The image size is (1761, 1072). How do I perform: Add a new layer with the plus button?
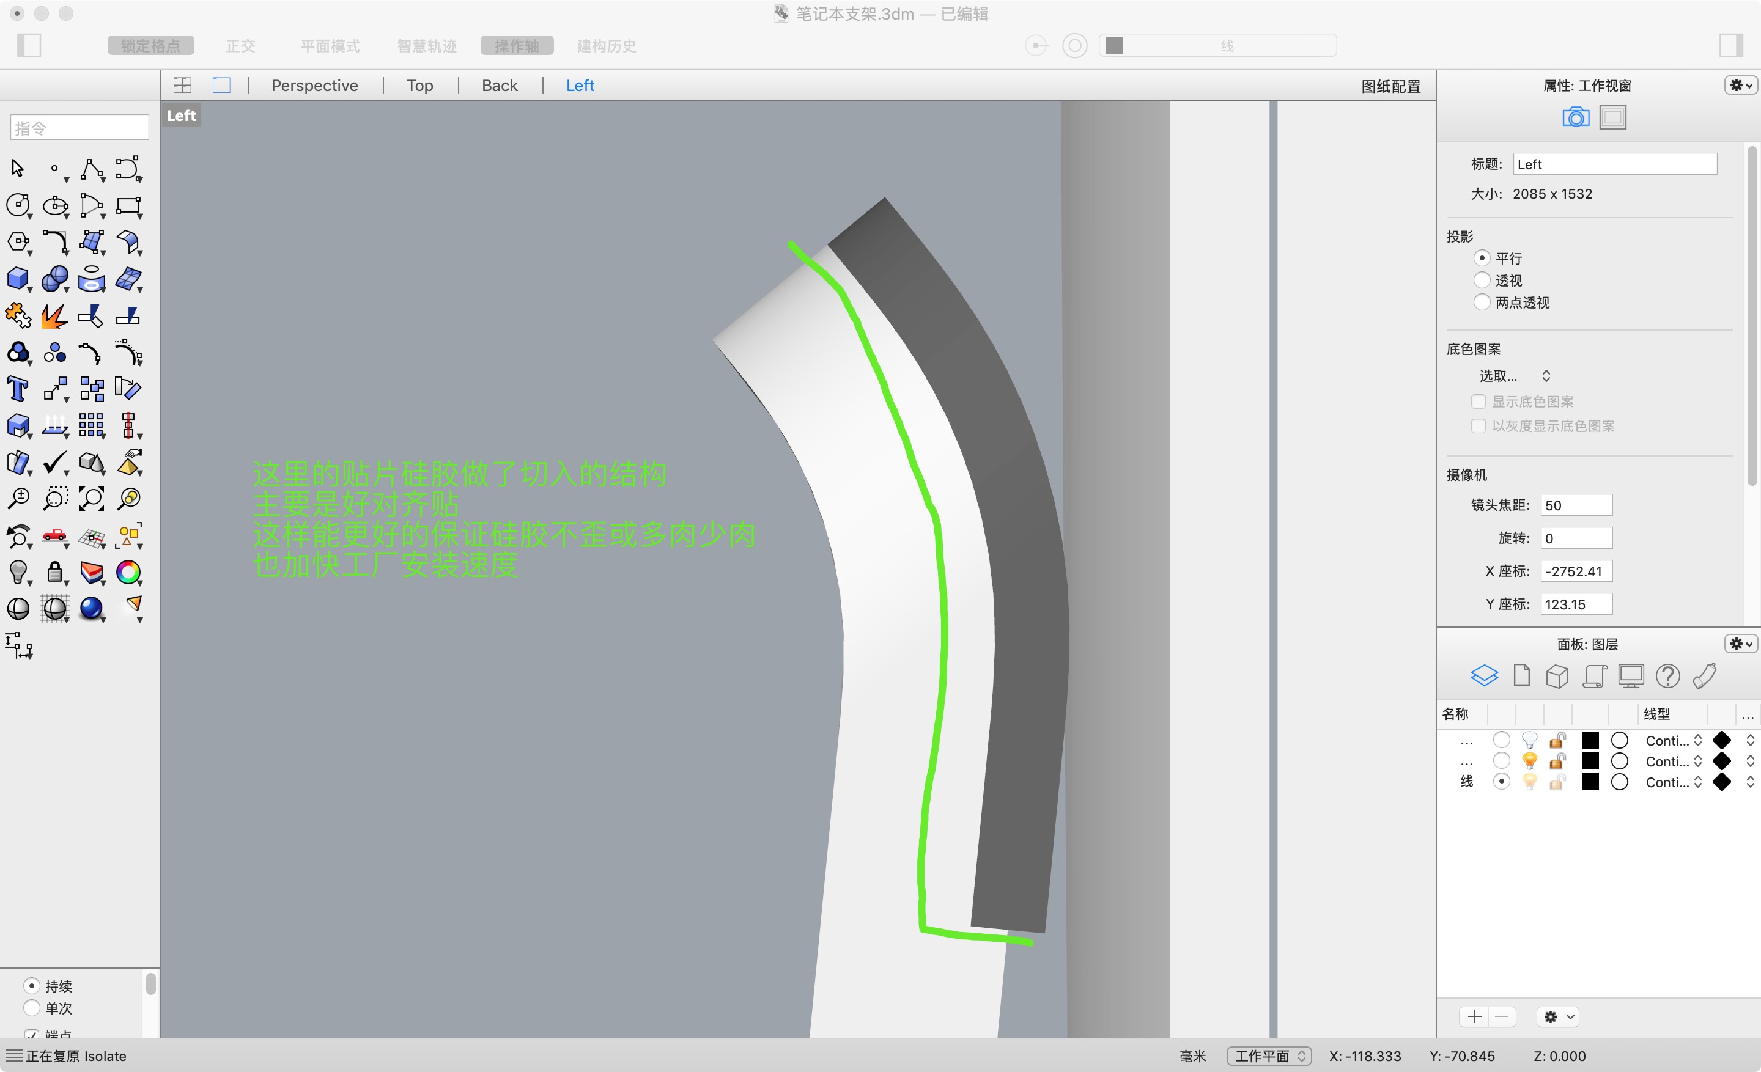click(1474, 1016)
